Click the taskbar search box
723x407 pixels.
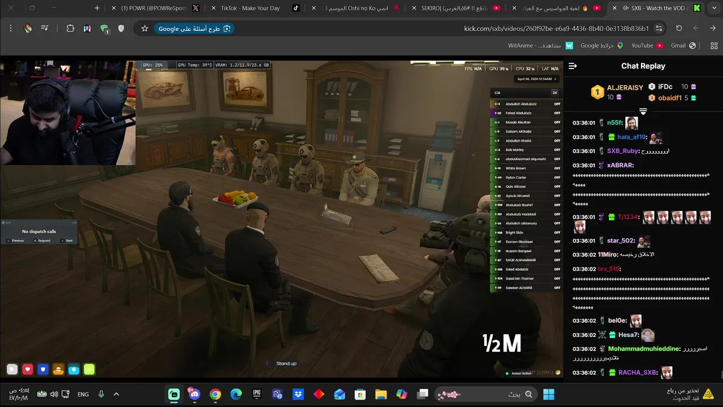point(485,394)
